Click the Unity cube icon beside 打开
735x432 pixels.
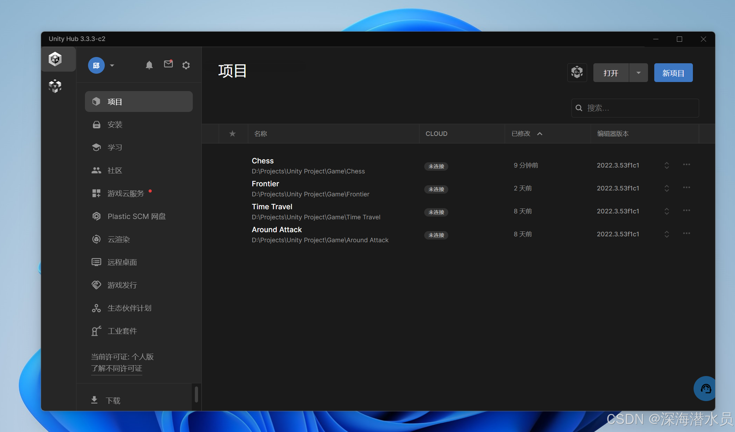[x=577, y=73]
